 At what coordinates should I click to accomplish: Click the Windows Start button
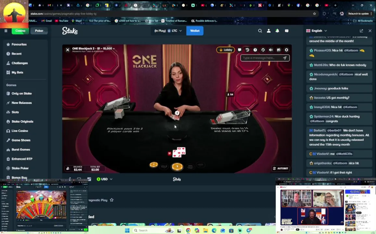pos(127,230)
